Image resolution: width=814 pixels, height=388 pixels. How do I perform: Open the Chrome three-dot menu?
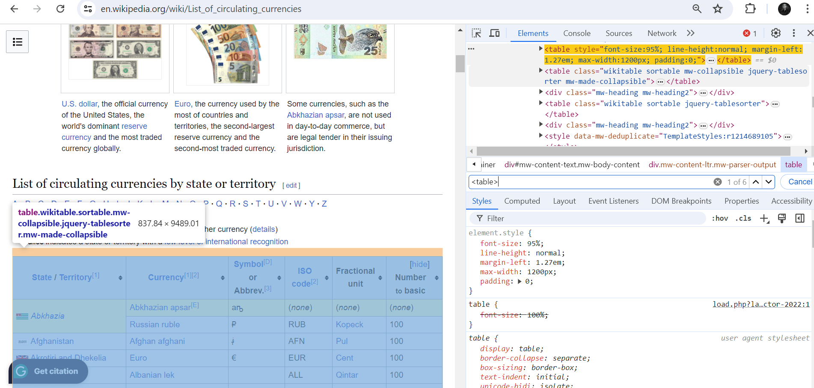click(807, 9)
